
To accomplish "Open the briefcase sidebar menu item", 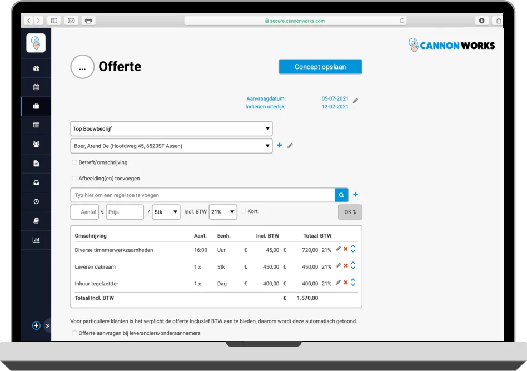I will [x=36, y=106].
